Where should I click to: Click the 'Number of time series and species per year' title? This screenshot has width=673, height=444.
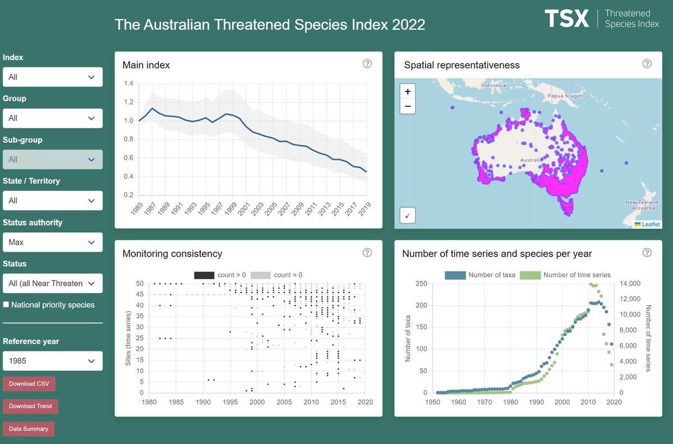click(497, 254)
